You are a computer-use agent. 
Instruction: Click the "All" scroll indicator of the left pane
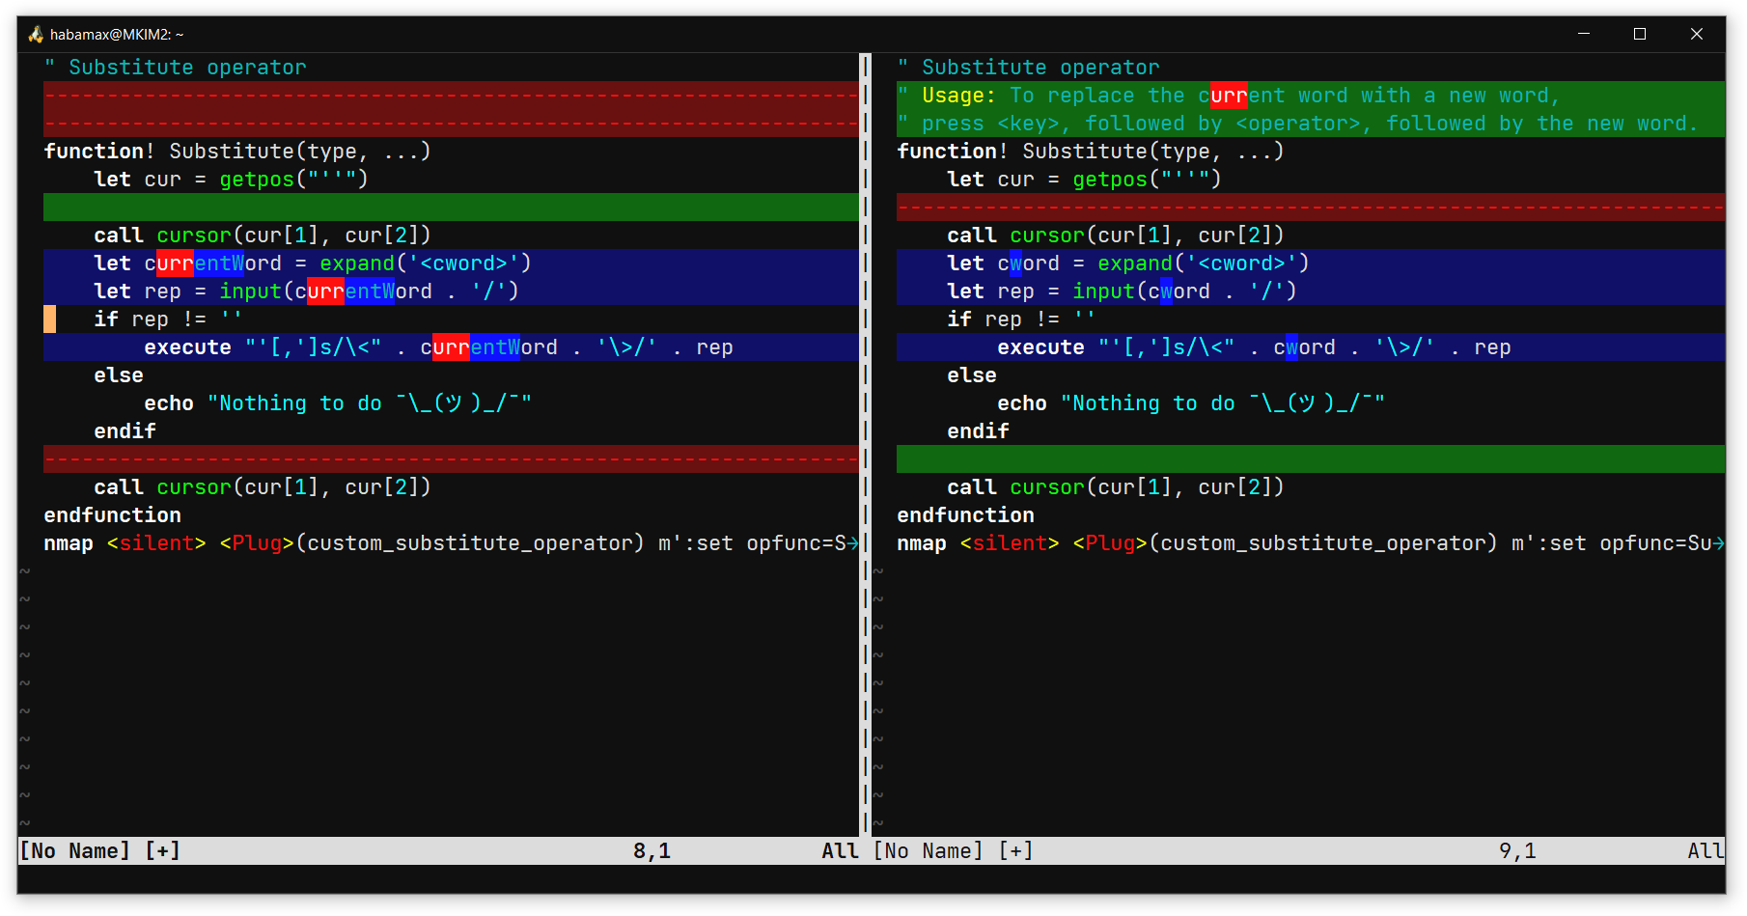pyautogui.click(x=841, y=850)
